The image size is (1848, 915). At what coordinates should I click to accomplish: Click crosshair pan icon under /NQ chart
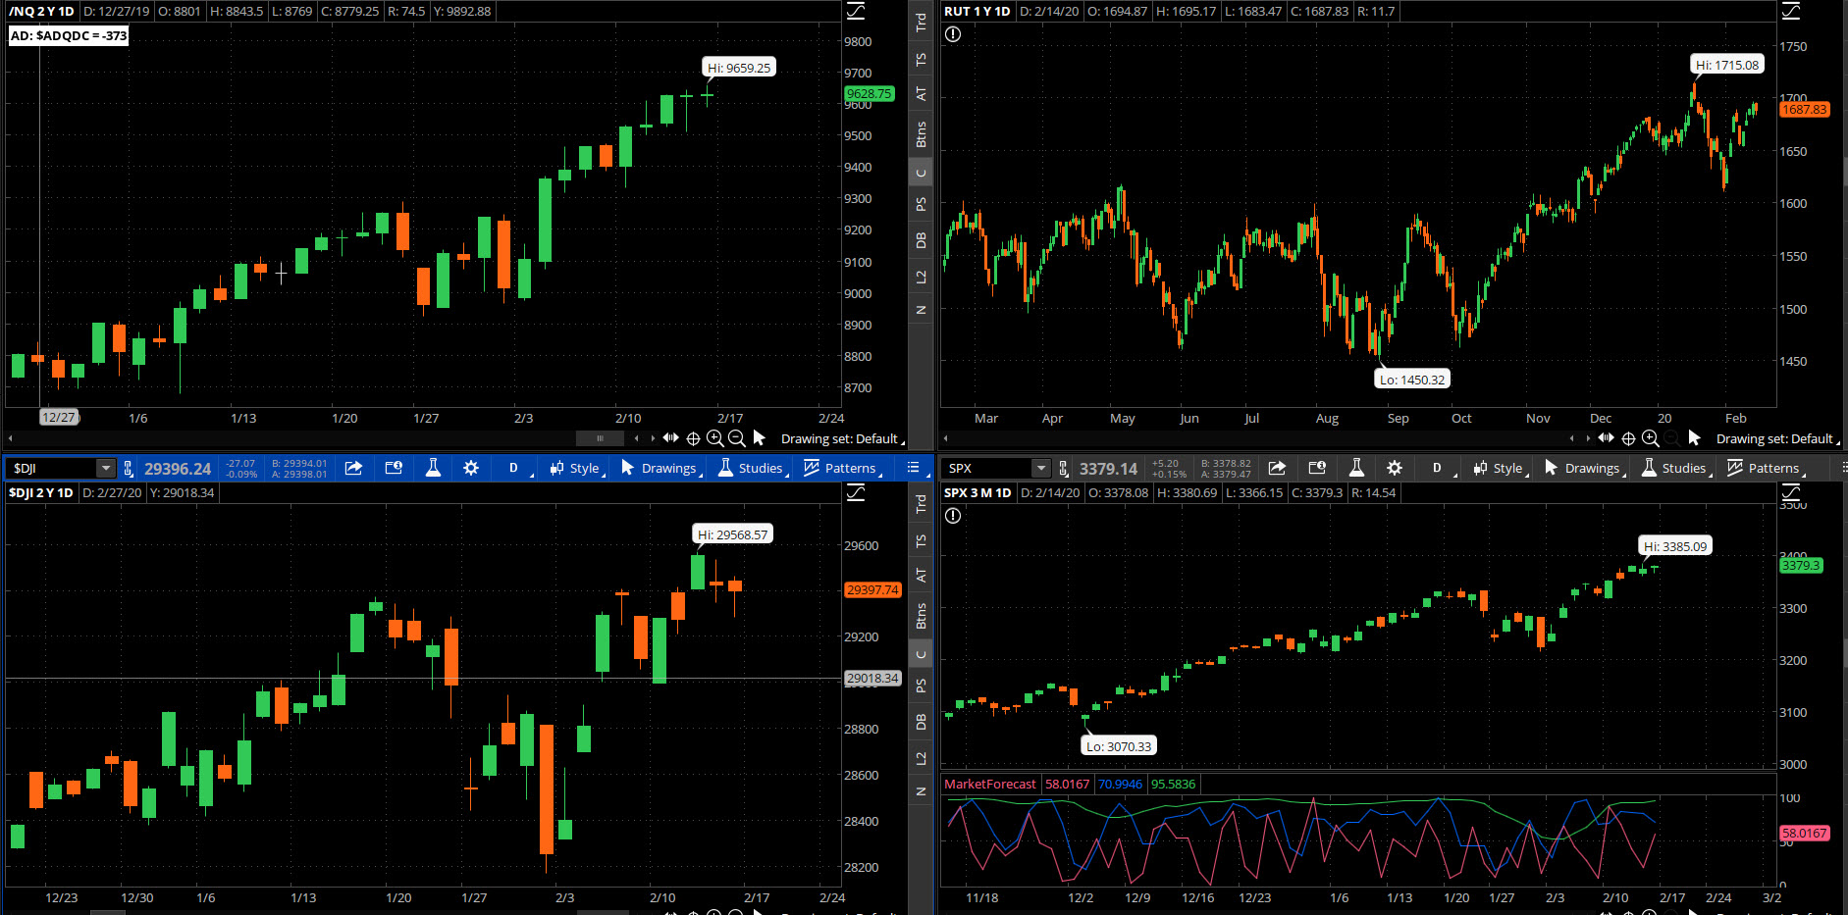coord(693,438)
